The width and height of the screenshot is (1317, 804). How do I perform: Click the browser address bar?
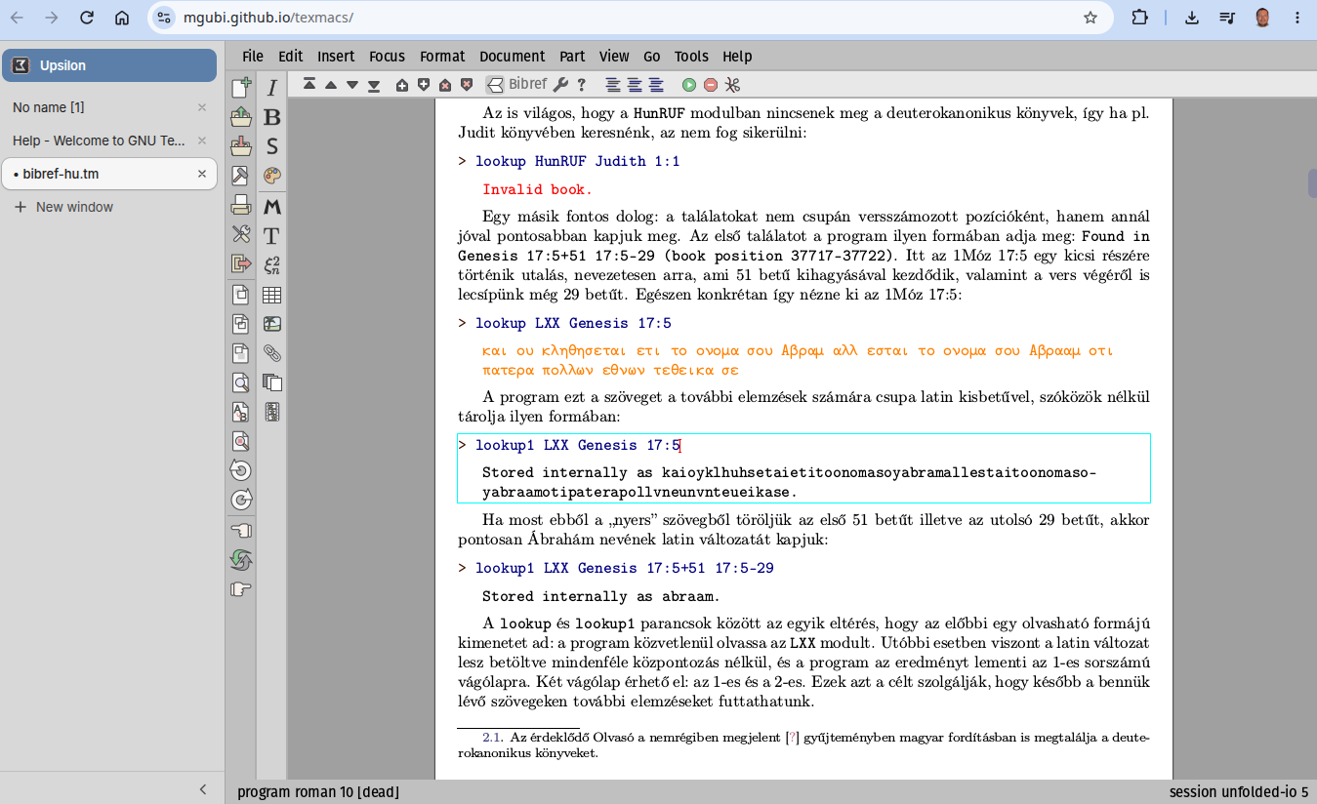tap(631, 18)
